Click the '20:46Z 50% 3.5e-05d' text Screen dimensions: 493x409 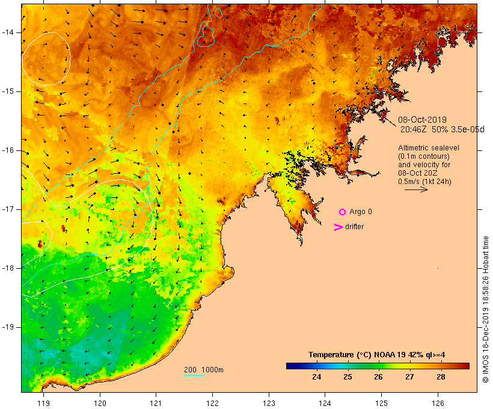(442, 129)
